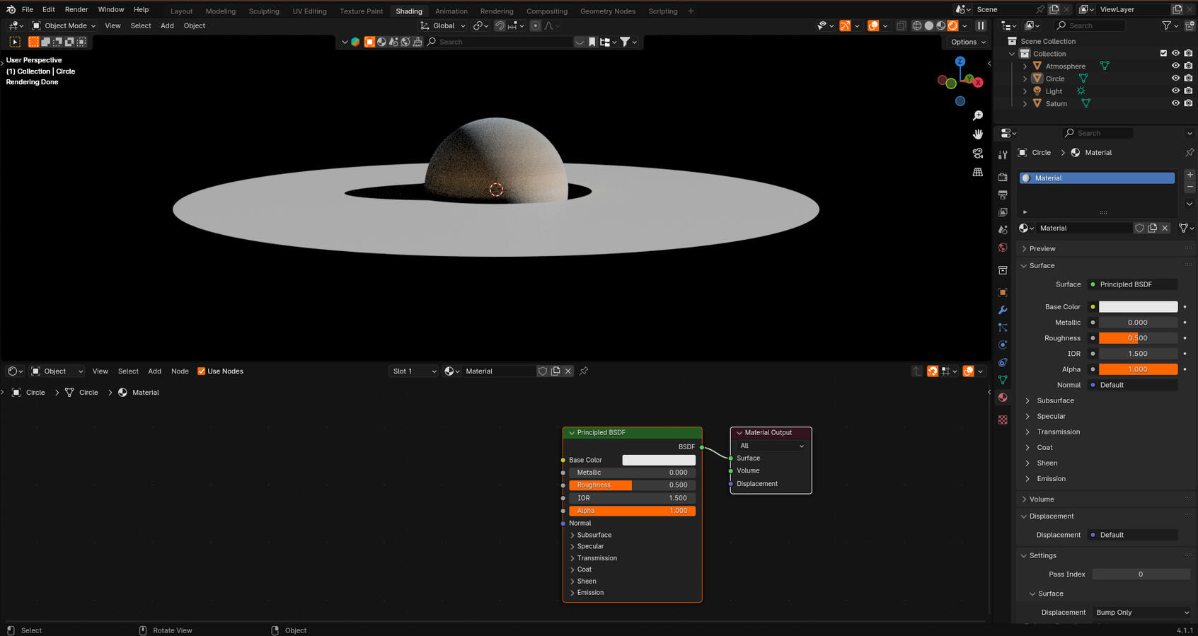Image resolution: width=1198 pixels, height=636 pixels.
Task: Click Circle in the Properties breadcrumb
Action: [1041, 152]
